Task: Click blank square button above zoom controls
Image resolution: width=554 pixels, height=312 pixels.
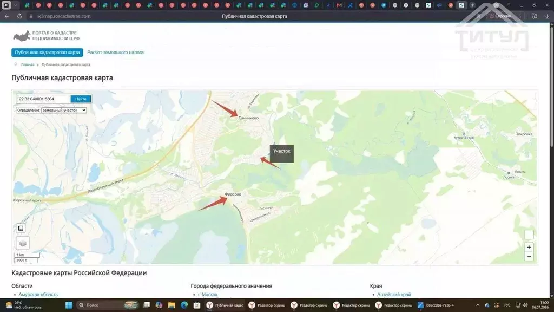Action: (529, 235)
